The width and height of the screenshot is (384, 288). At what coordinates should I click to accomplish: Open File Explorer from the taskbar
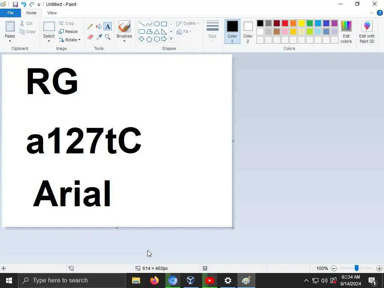(x=136, y=280)
